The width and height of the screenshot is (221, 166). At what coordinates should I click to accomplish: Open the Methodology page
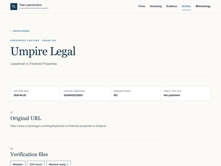(203, 6)
